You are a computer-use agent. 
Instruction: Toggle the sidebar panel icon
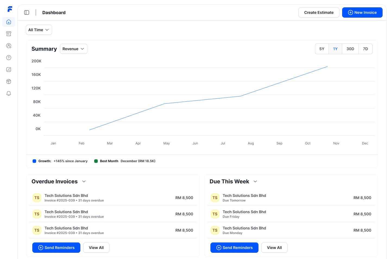coord(27,12)
